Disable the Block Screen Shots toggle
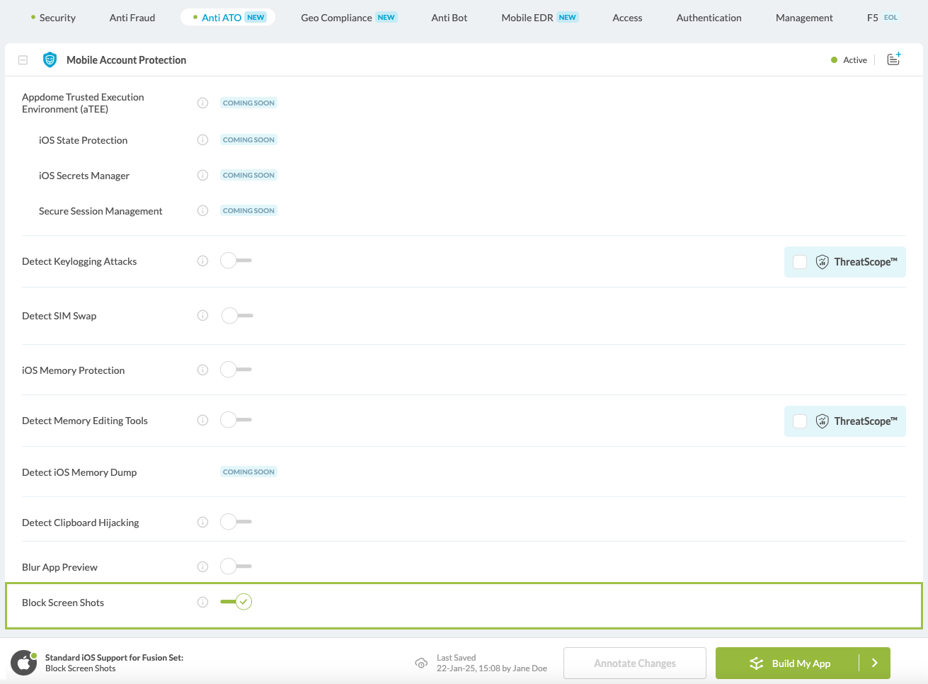Viewport: 928px width, 684px height. click(x=236, y=602)
